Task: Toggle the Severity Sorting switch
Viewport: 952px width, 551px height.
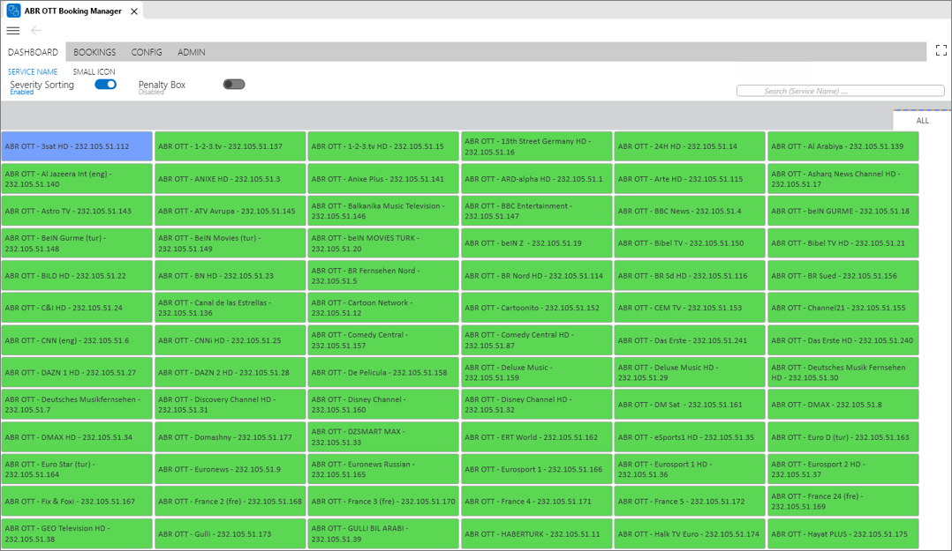Action: pyautogui.click(x=106, y=85)
